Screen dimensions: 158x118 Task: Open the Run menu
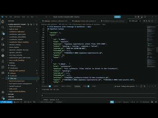coord(32,17)
